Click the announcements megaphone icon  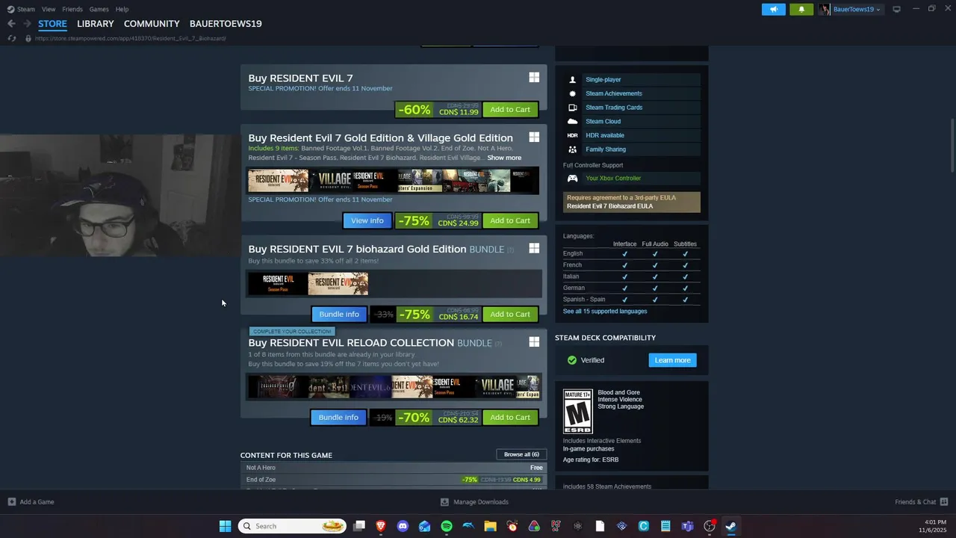click(x=774, y=9)
